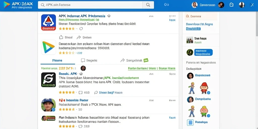Click the page vertical scrollbar thumb

257,24
